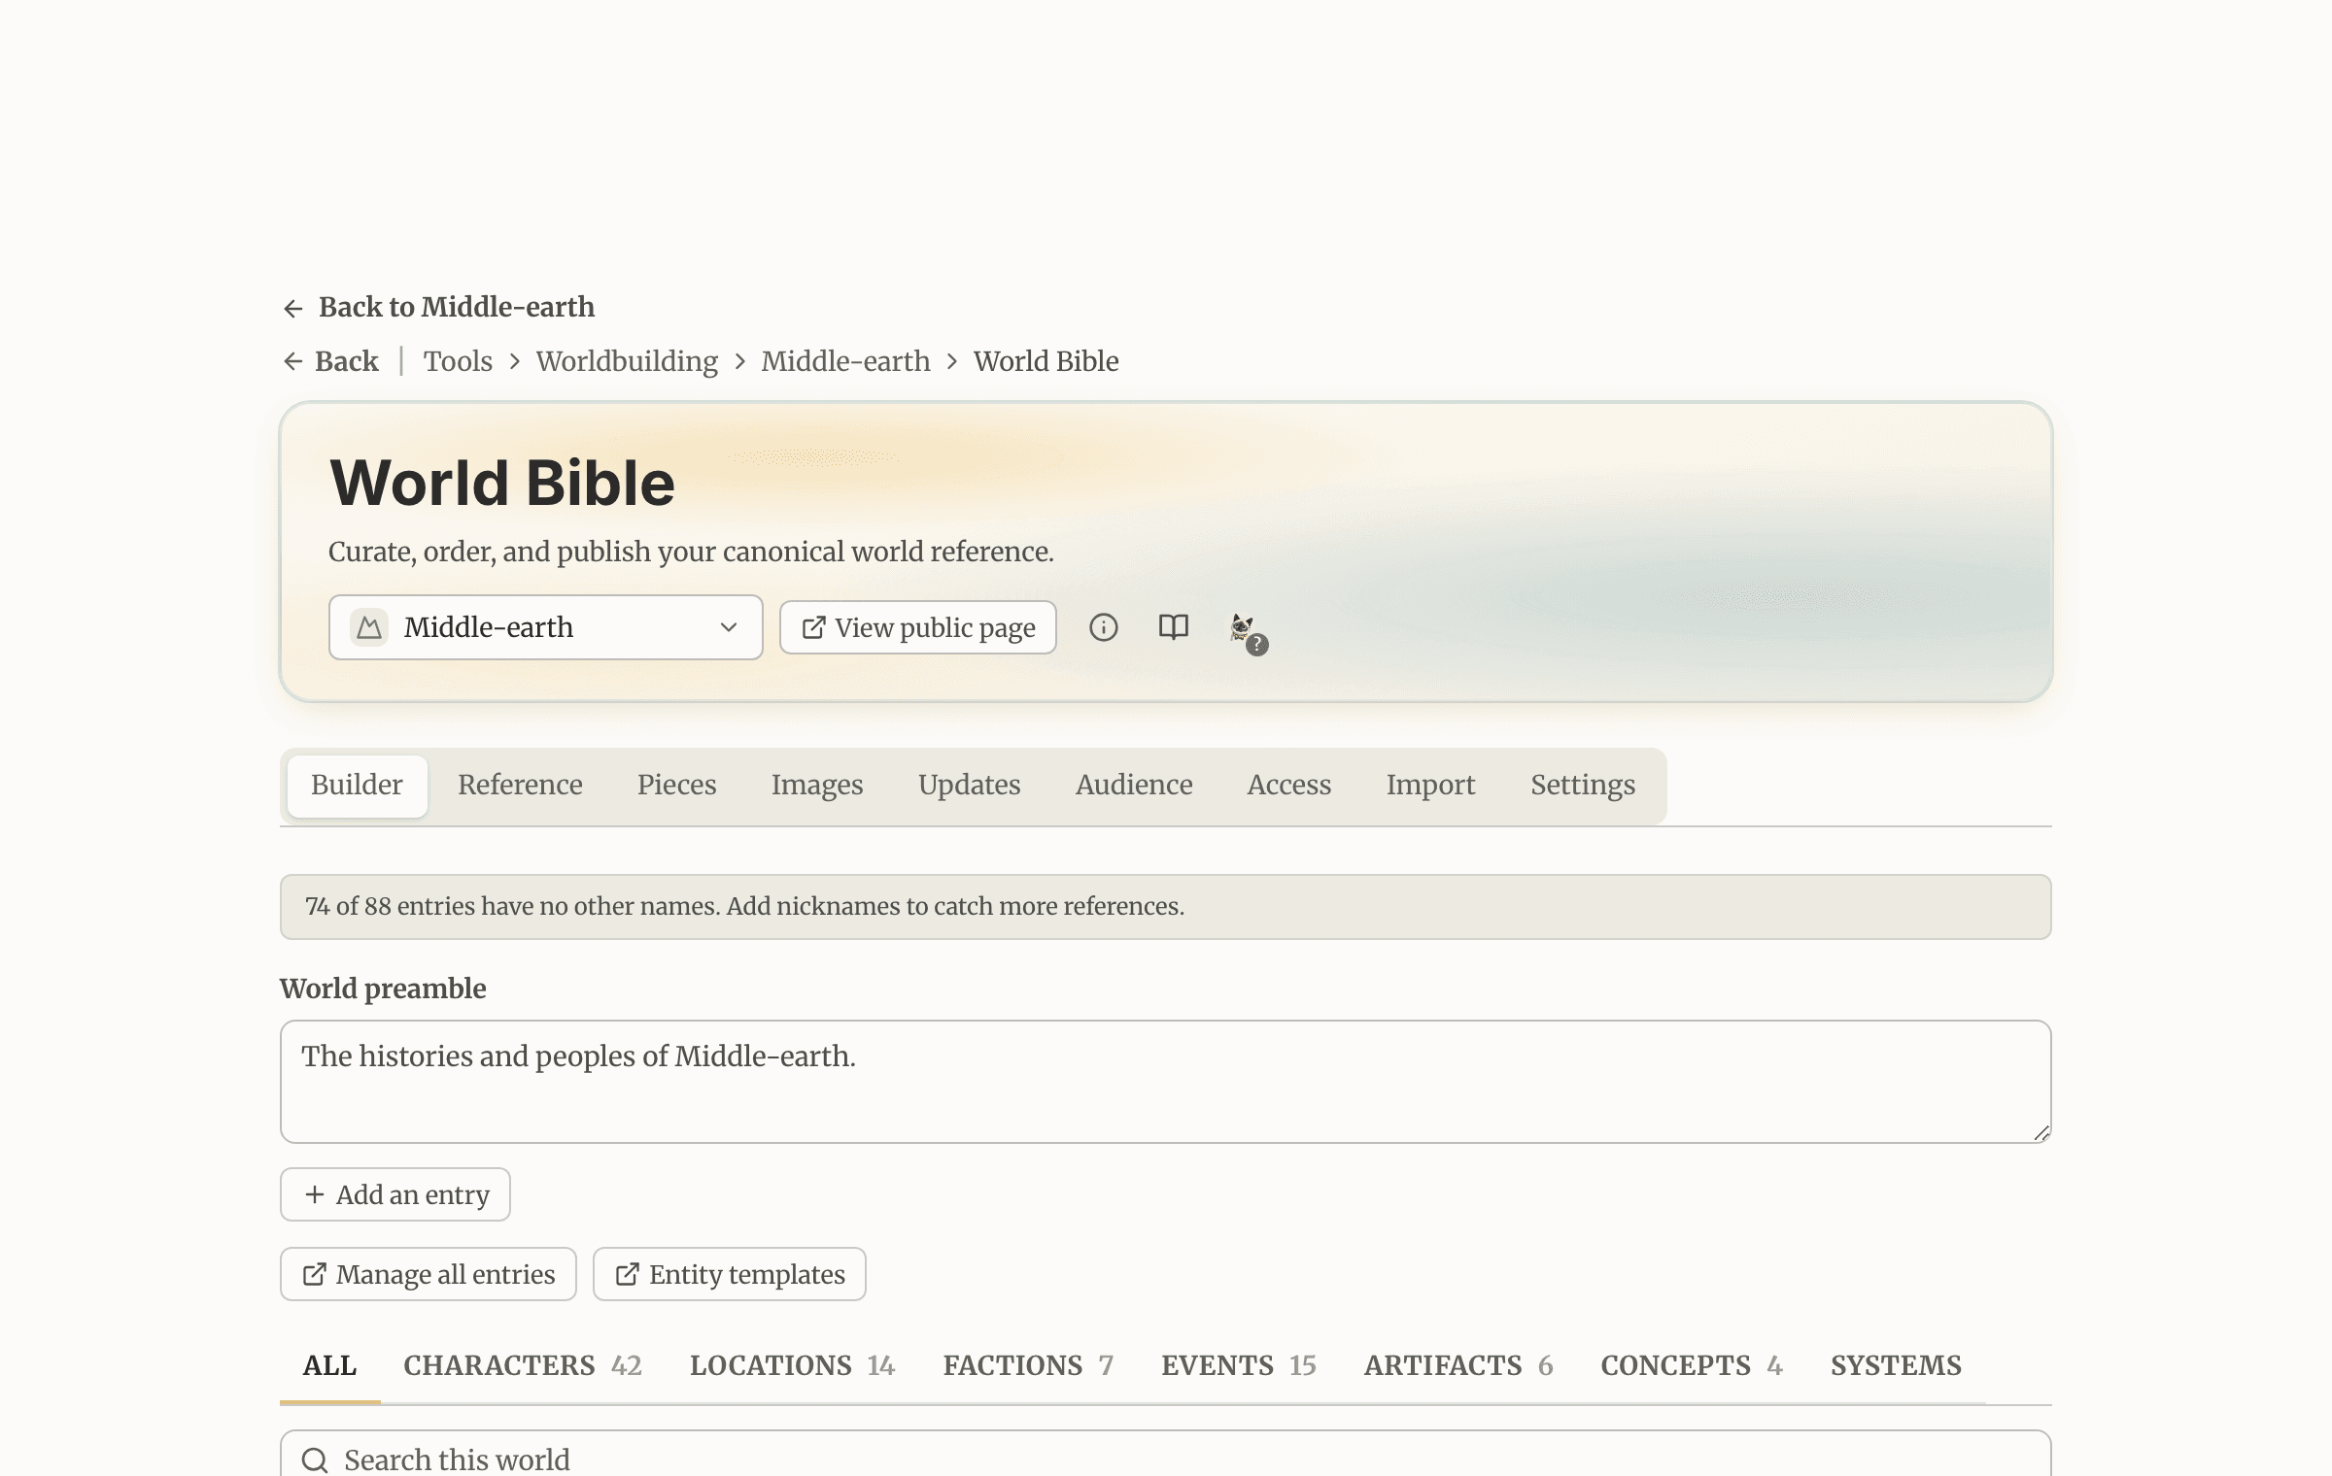Switch to the Reference tab

[520, 786]
